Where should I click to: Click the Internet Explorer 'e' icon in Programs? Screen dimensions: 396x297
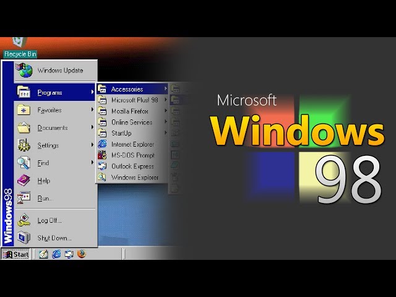coord(102,144)
